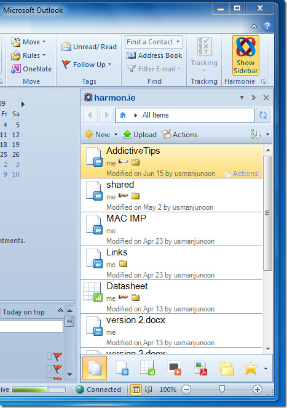The image size is (287, 408).
Task: Open the Harmonie group dialog launcher
Action: point(264,82)
